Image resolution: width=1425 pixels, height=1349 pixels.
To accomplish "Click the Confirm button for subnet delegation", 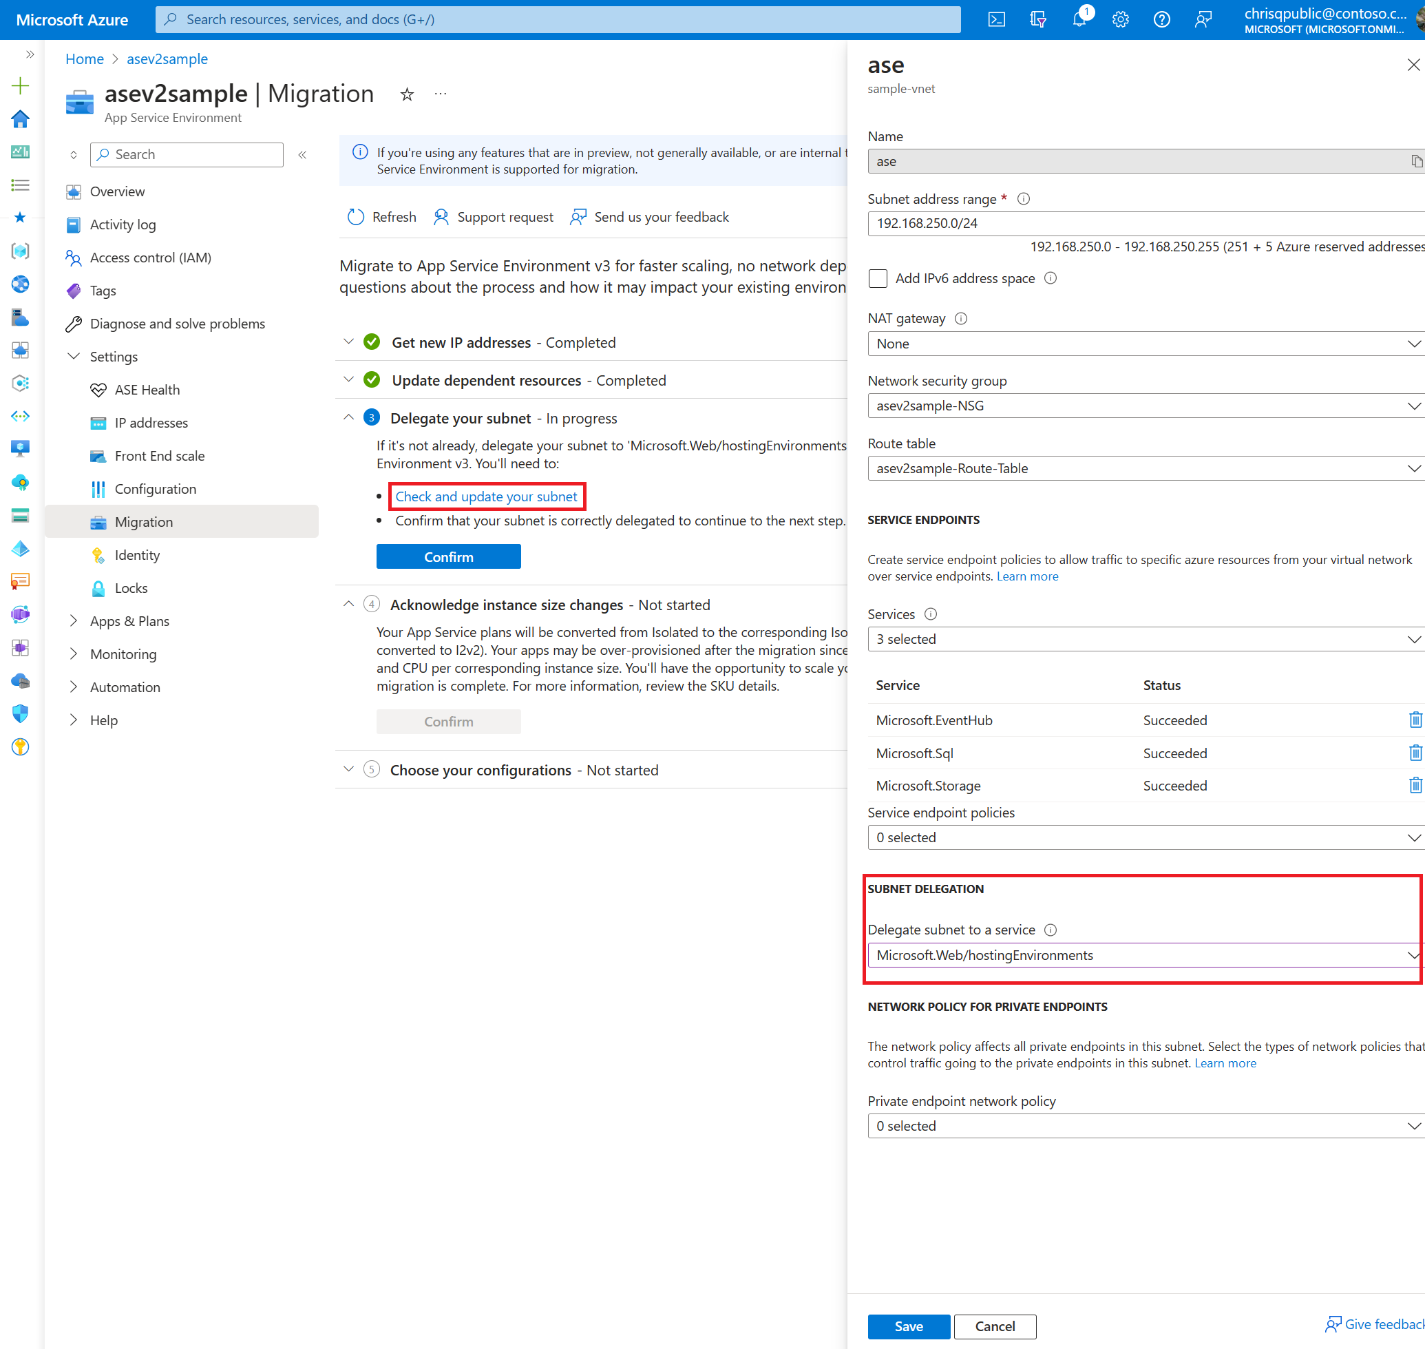I will coord(449,555).
